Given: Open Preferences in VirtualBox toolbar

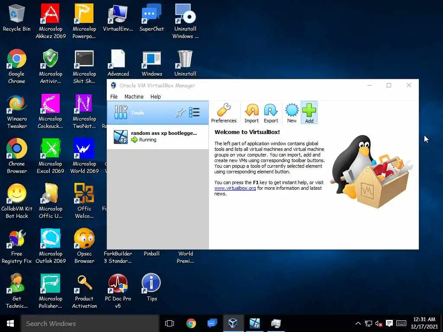Looking at the screenshot, I should click(x=224, y=113).
